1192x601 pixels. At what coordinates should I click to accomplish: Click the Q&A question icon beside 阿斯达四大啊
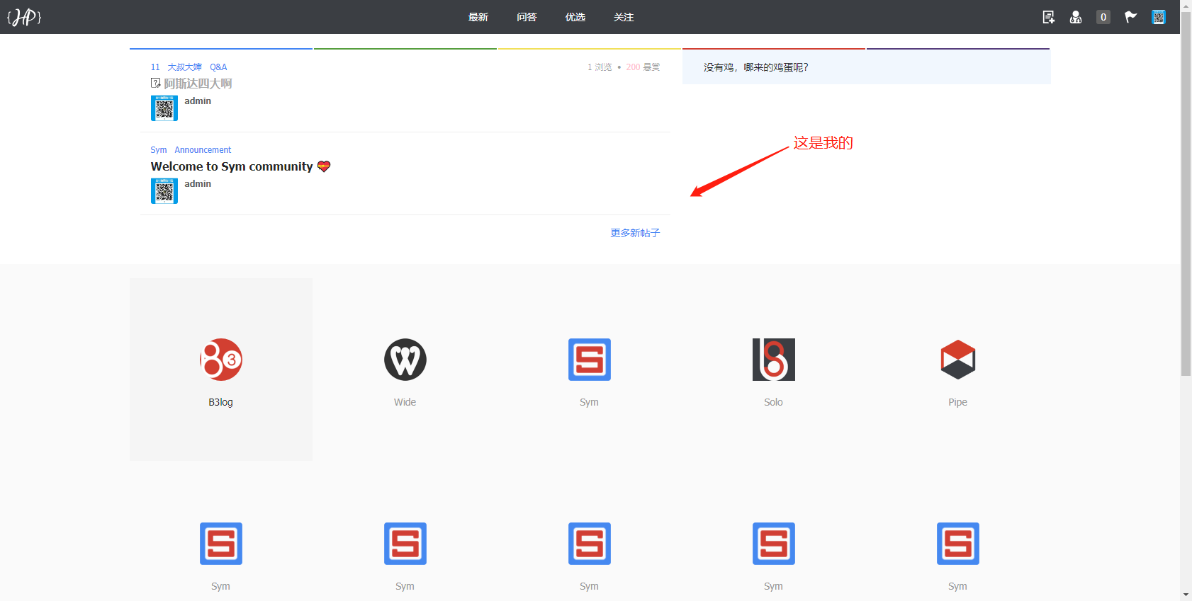click(x=156, y=84)
